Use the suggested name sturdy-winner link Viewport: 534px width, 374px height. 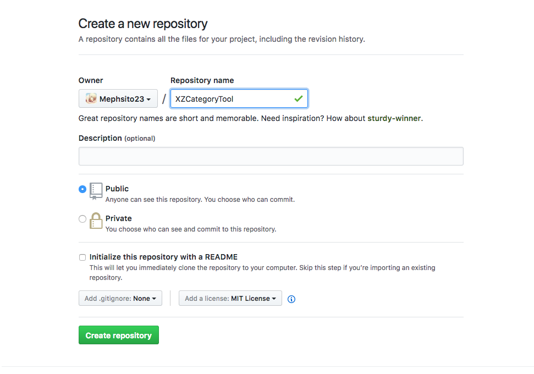(x=394, y=118)
